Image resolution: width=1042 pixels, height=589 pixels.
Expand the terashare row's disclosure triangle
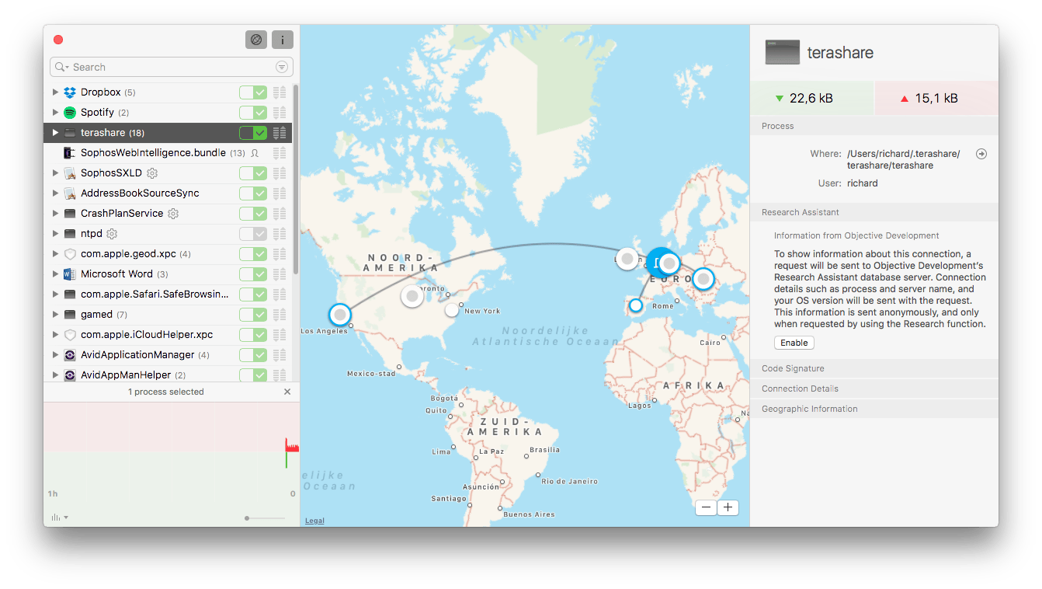(55, 133)
